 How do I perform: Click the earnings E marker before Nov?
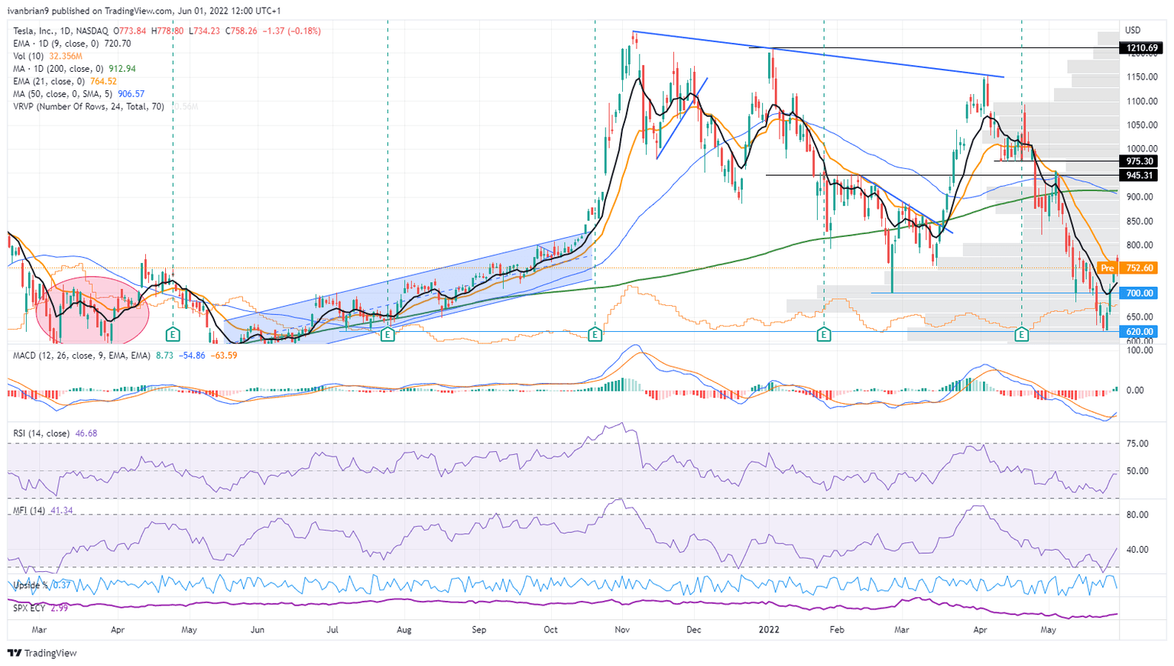pos(595,334)
